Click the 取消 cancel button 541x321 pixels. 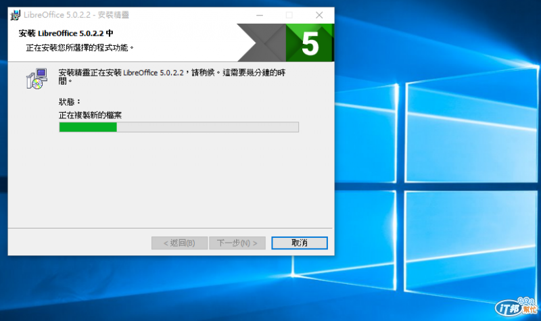click(x=300, y=243)
